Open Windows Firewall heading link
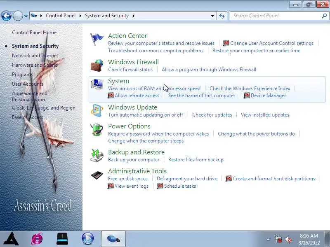 (x=133, y=62)
